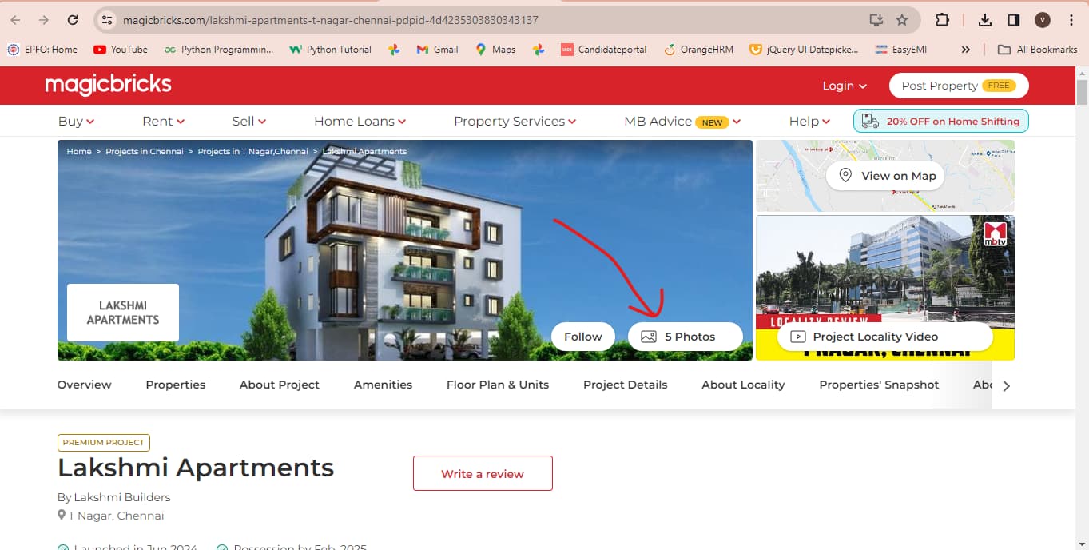
Task: Click the By Lakshmi Builders text
Action: point(114,497)
